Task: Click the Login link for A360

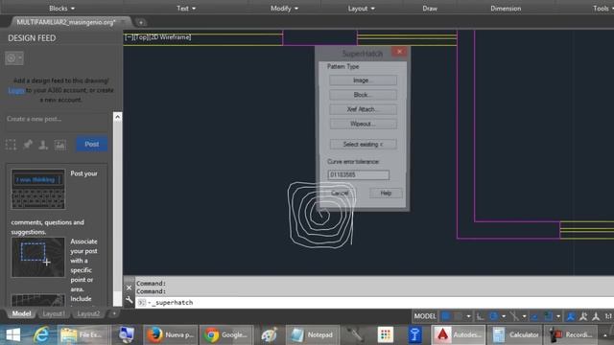Action: pyautogui.click(x=16, y=90)
